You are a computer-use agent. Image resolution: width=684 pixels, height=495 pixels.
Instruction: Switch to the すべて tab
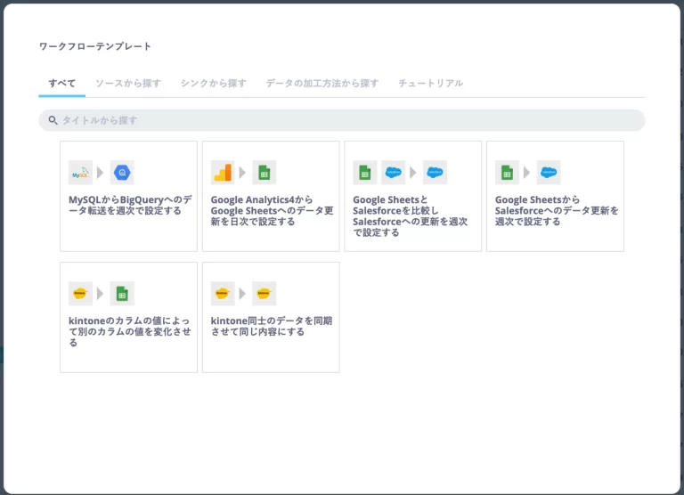(61, 84)
